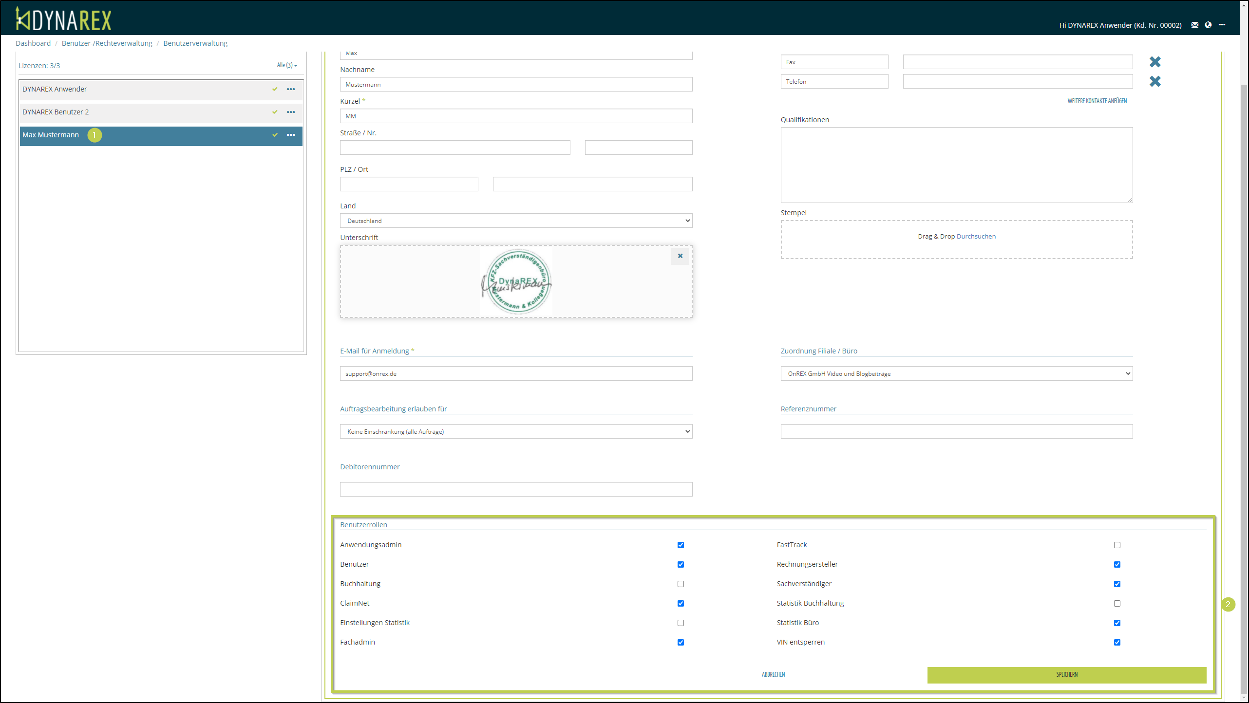
Task: Go to Dashboard breadcrumb
Action: pyautogui.click(x=33, y=43)
